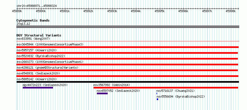Open variant nsv5957157 (Almarri2020) label
This screenshot has width=247, height=110.
37,50
